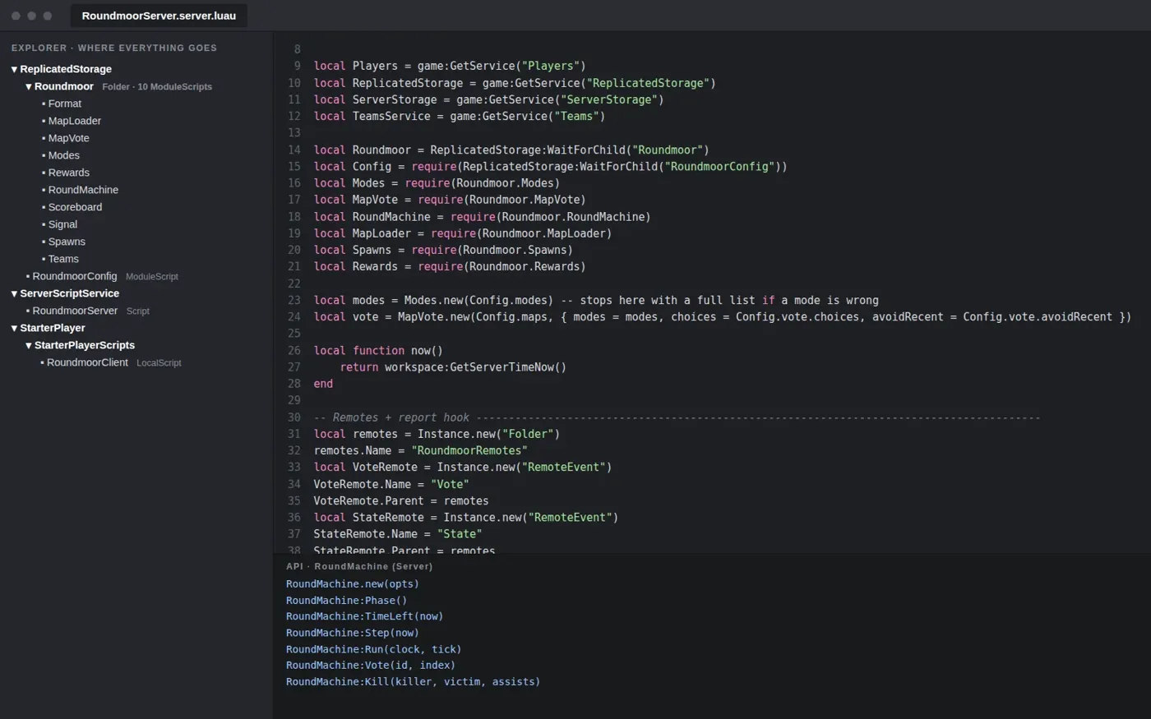This screenshot has width=1151, height=719.
Task: Click the "local Config = require" line
Action: click(550, 167)
